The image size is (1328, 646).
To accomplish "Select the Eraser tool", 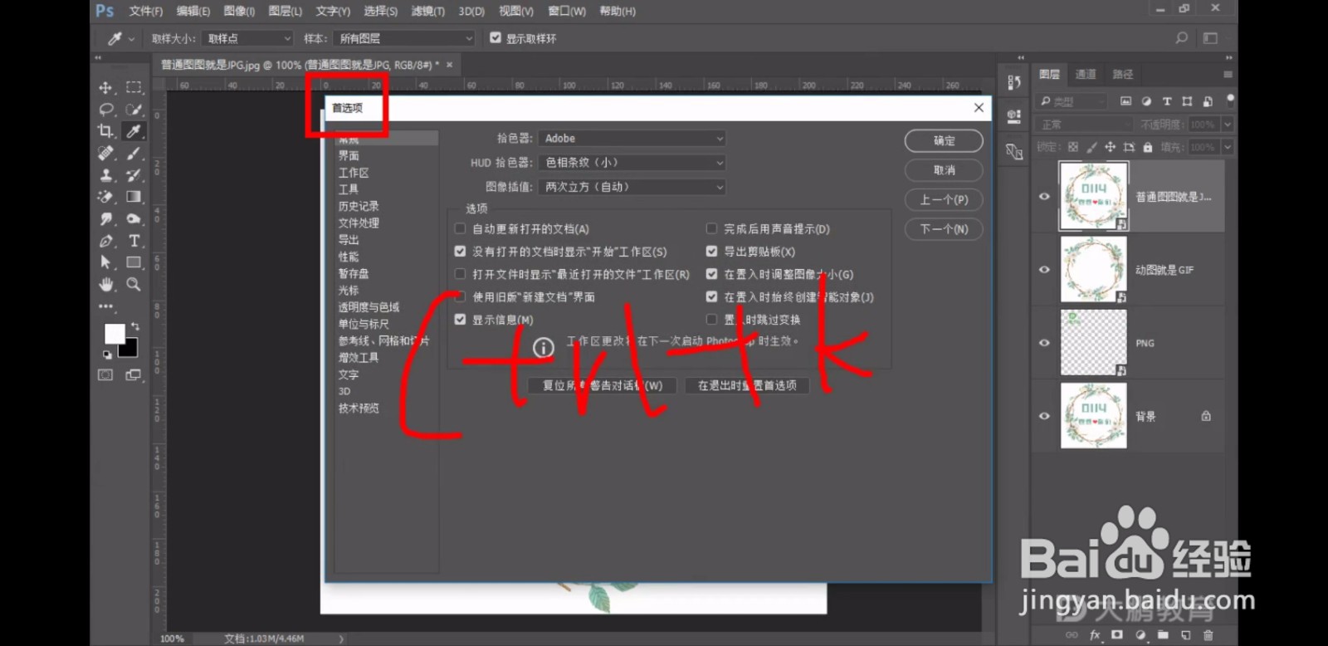I will click(x=105, y=197).
